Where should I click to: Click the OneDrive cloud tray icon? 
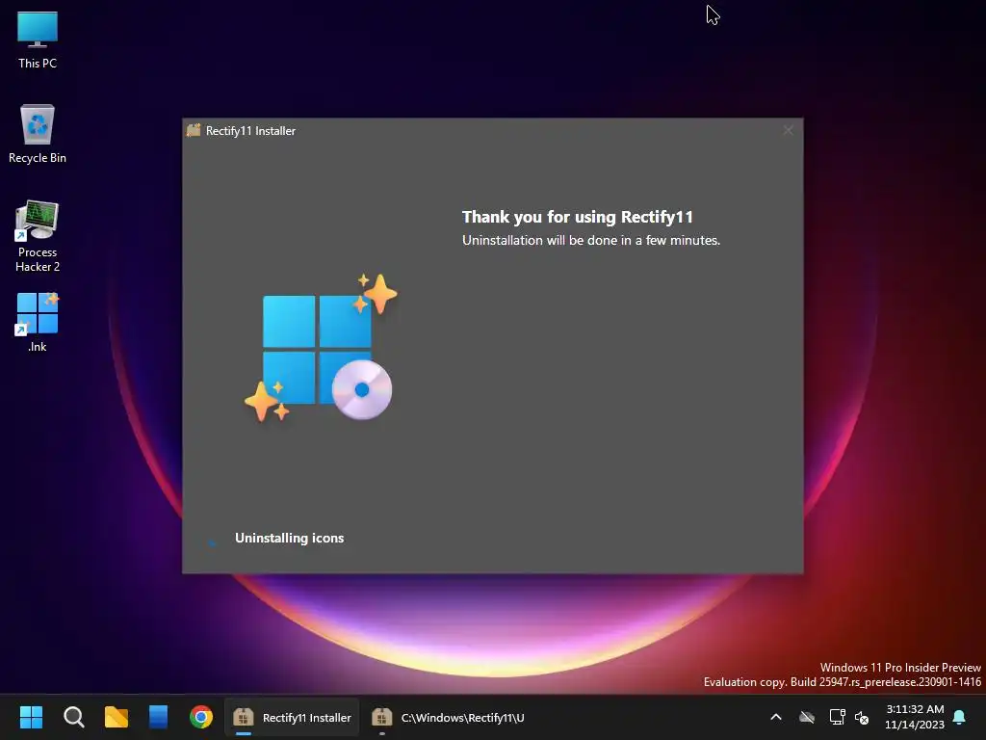(807, 717)
